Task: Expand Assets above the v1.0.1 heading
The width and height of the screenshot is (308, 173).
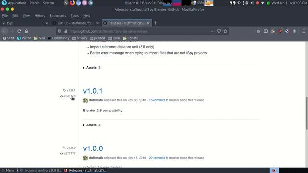Action: tap(91, 68)
